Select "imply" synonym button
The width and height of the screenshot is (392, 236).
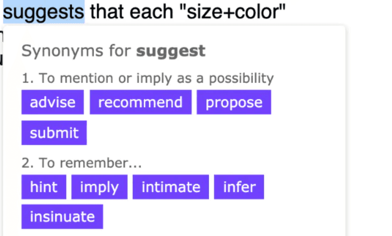[x=99, y=187]
